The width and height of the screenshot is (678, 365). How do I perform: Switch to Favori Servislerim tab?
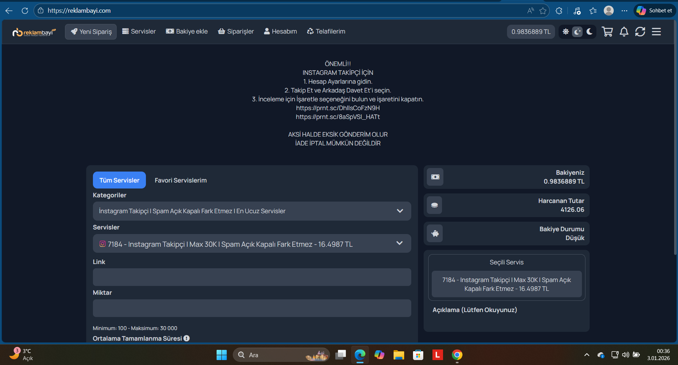(181, 180)
